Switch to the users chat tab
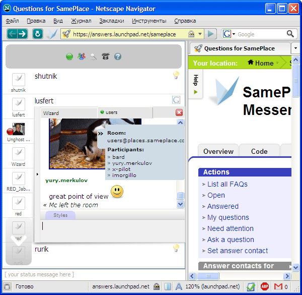The height and width of the screenshot is (295, 302). coord(125,112)
